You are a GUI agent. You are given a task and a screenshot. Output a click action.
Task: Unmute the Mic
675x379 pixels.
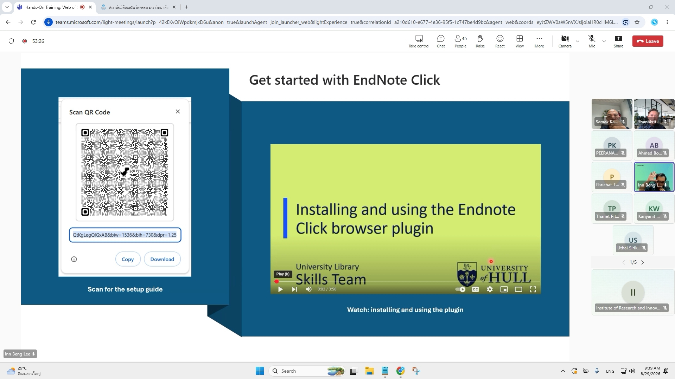[592, 41]
